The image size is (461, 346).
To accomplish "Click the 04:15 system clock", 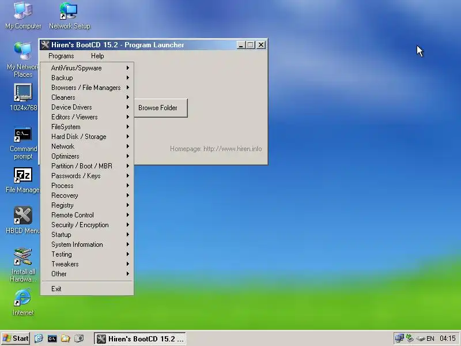I will click(x=448, y=339).
